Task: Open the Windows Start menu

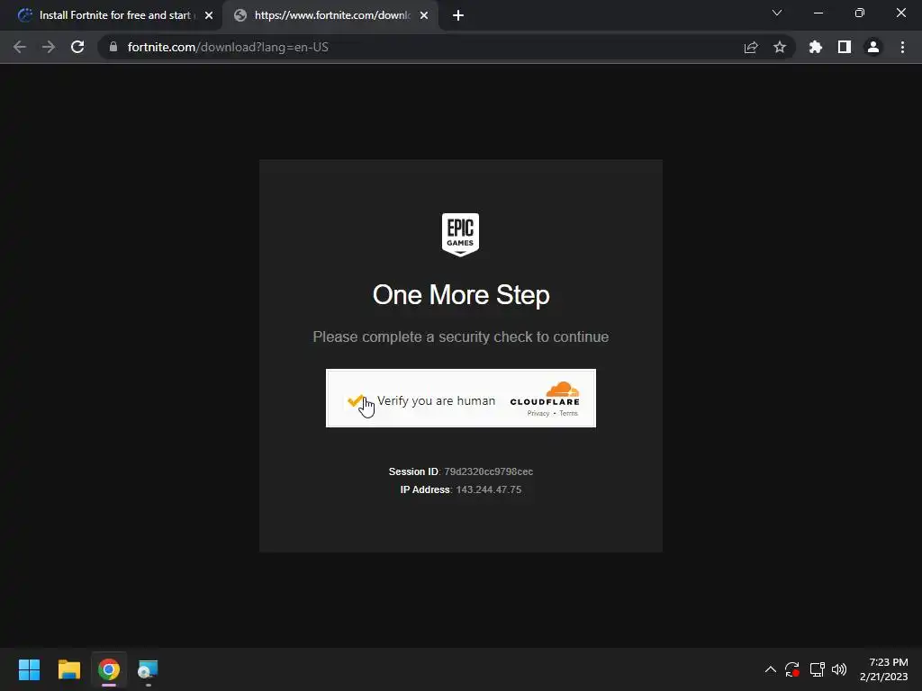Action: pyautogui.click(x=29, y=669)
